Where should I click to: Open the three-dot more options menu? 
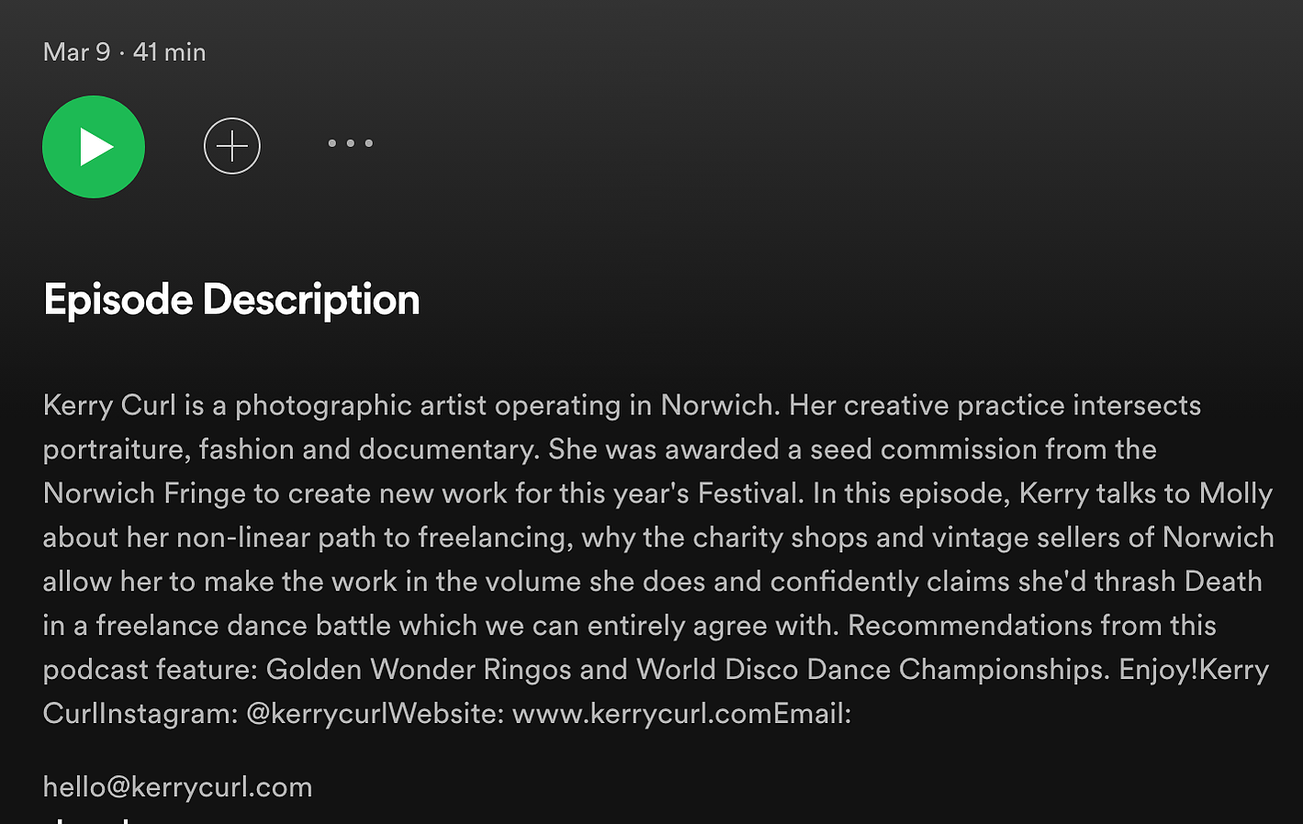coord(351,143)
